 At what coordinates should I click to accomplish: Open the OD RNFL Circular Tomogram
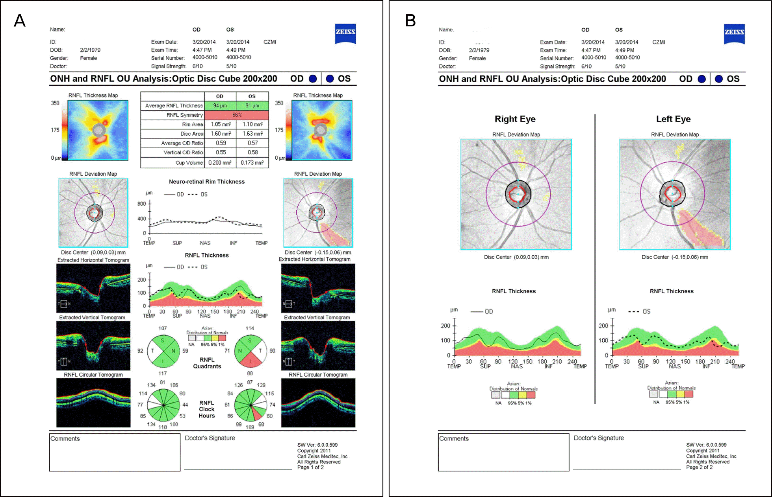pyautogui.click(x=93, y=403)
